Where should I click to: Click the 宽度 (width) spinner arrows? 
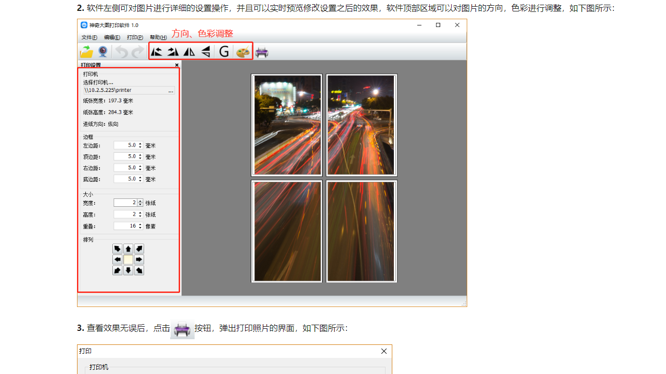(x=140, y=203)
